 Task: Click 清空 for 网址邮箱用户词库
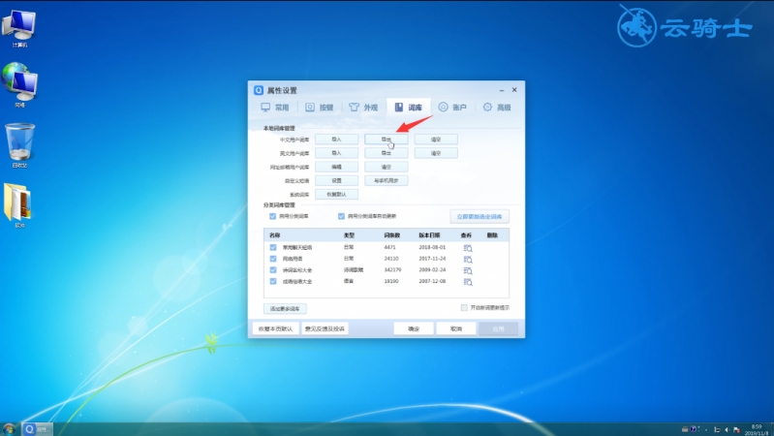pyautogui.click(x=386, y=167)
